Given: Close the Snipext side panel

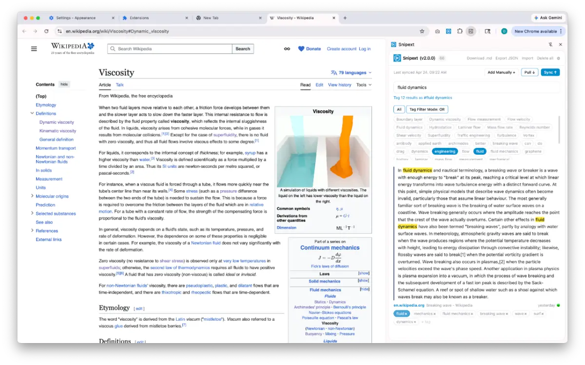Looking at the screenshot, I should click(x=560, y=44).
